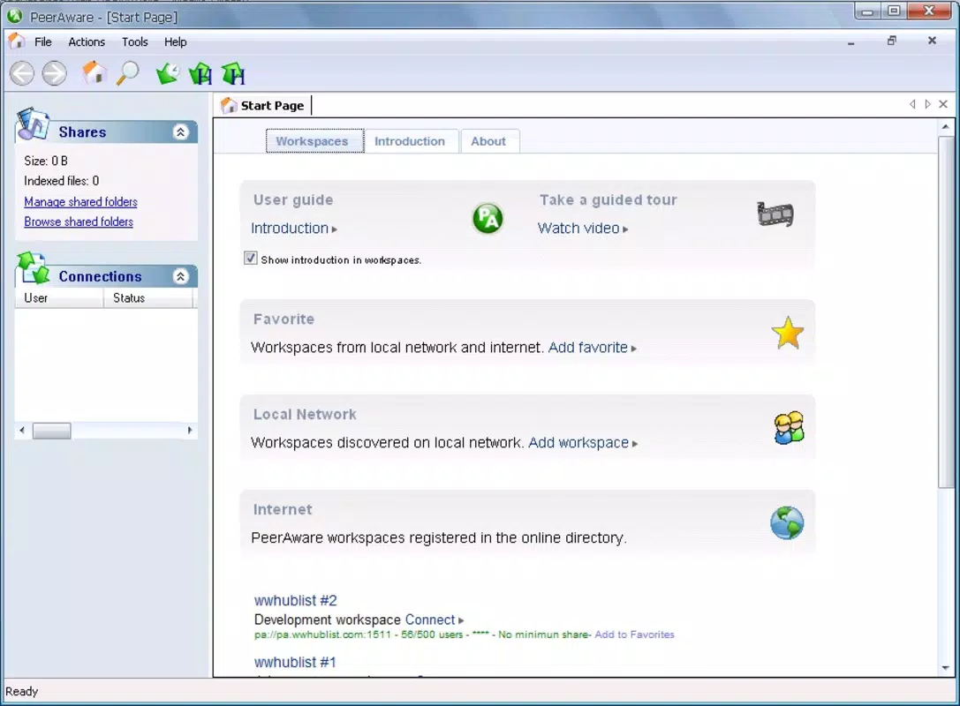Click the Indexed files: 0 text
Viewport: 960px width, 706px height.
[x=61, y=181]
